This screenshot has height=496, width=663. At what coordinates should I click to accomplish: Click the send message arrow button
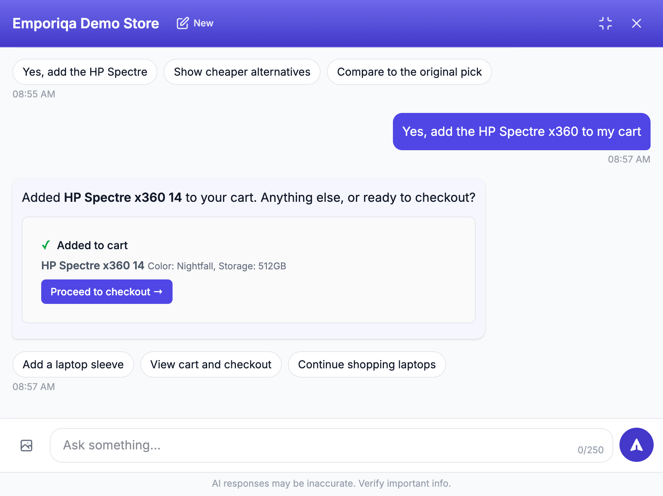636,445
